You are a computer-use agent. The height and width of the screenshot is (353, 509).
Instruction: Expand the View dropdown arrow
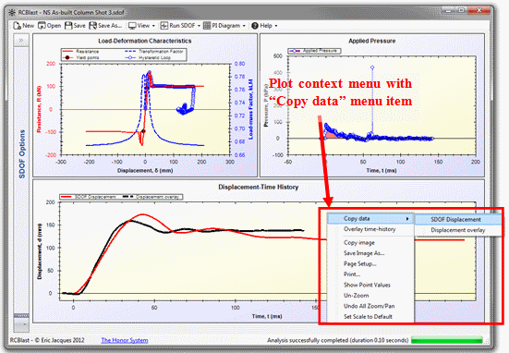pyautogui.click(x=153, y=26)
